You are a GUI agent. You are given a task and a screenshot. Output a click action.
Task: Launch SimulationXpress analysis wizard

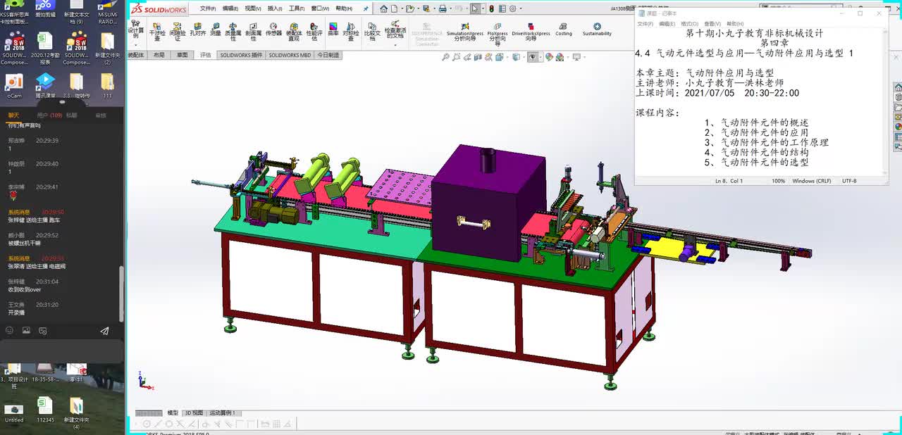(x=465, y=32)
